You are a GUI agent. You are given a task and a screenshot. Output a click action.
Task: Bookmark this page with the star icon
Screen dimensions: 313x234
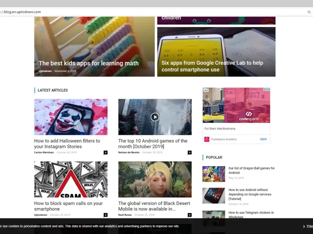coord(309,12)
